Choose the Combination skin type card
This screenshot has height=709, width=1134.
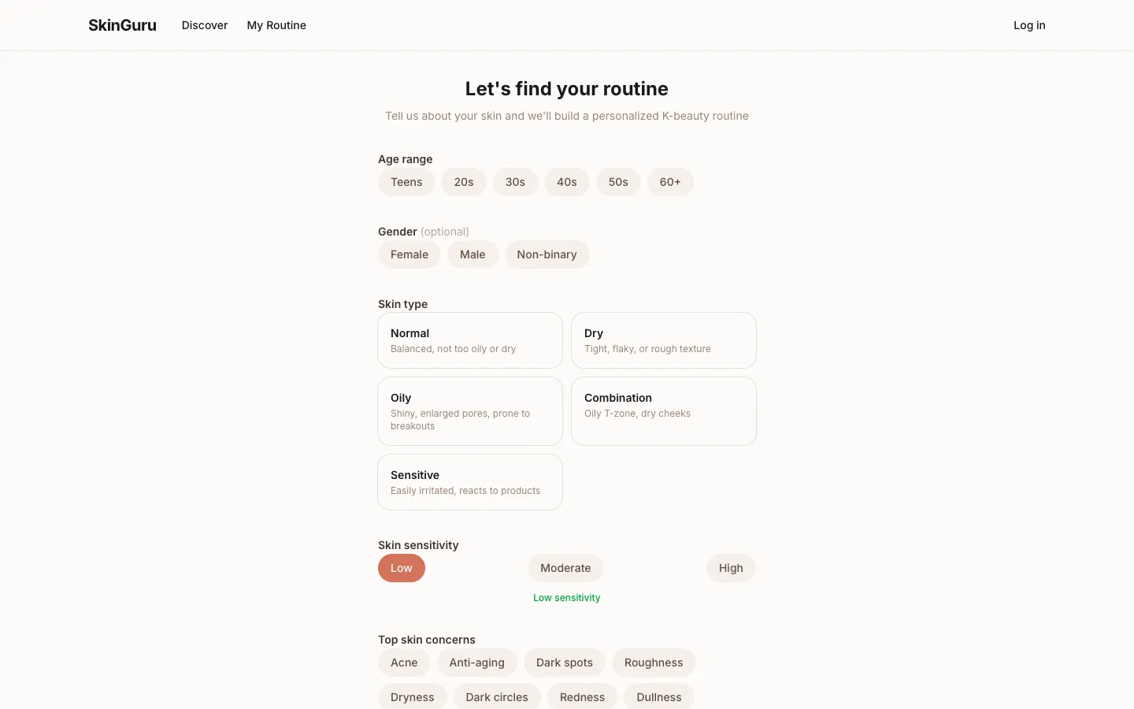click(664, 411)
